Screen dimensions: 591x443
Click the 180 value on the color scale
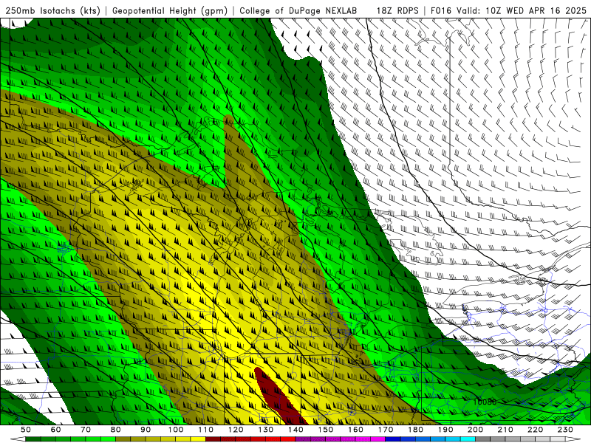click(x=415, y=430)
